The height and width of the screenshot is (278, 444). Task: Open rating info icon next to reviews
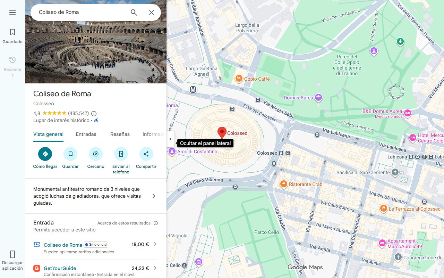(94, 113)
